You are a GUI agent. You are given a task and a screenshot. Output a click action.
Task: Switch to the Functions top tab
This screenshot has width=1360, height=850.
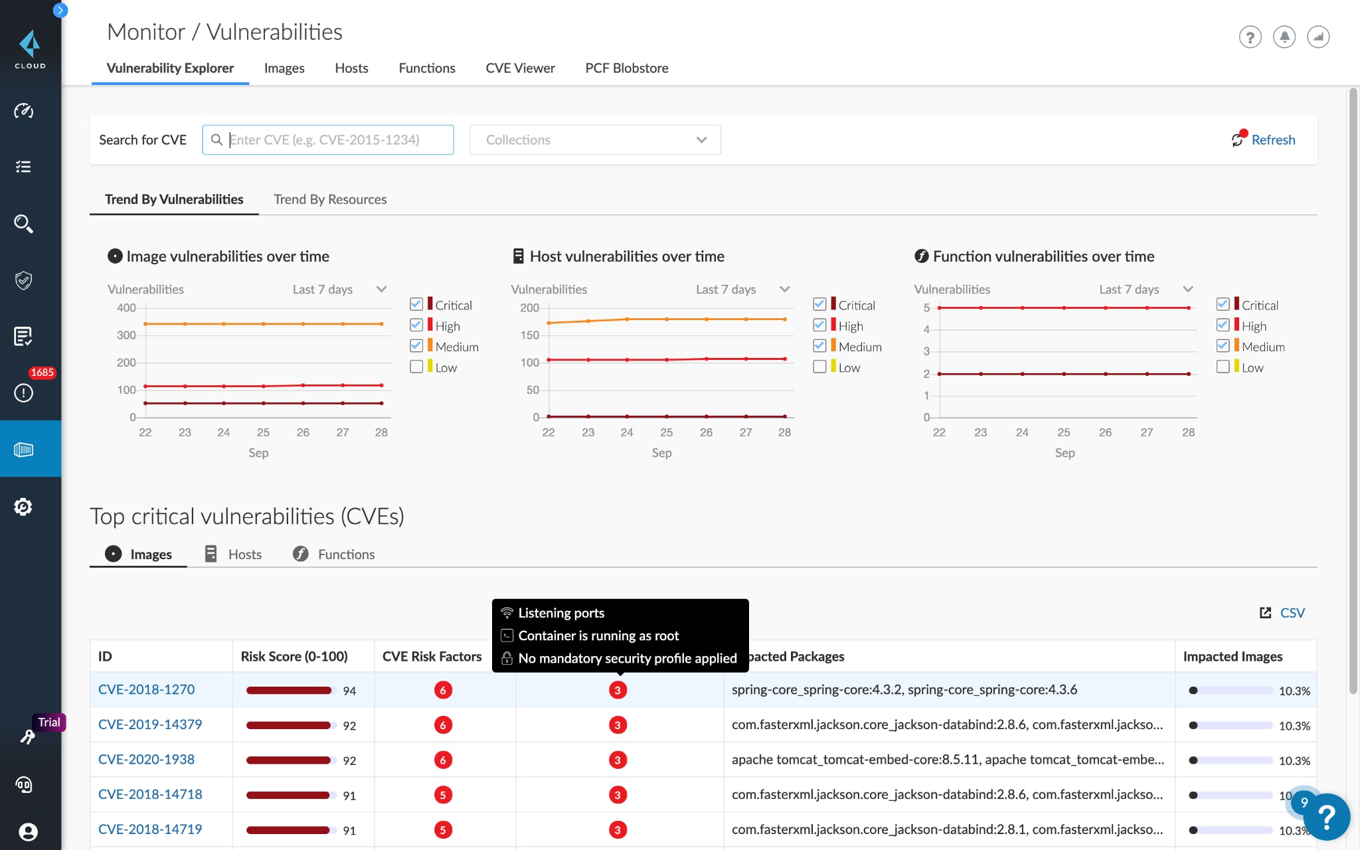[427, 68]
